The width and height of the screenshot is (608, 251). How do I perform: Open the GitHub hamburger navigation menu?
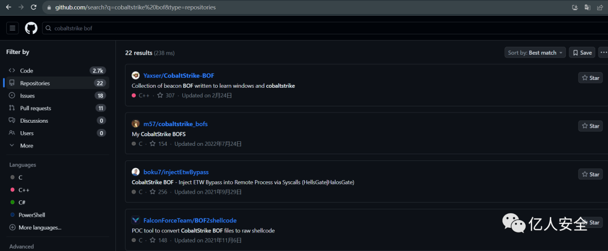click(12, 28)
